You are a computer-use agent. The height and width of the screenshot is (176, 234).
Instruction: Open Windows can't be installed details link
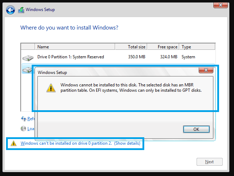pyautogui.click(x=80, y=143)
